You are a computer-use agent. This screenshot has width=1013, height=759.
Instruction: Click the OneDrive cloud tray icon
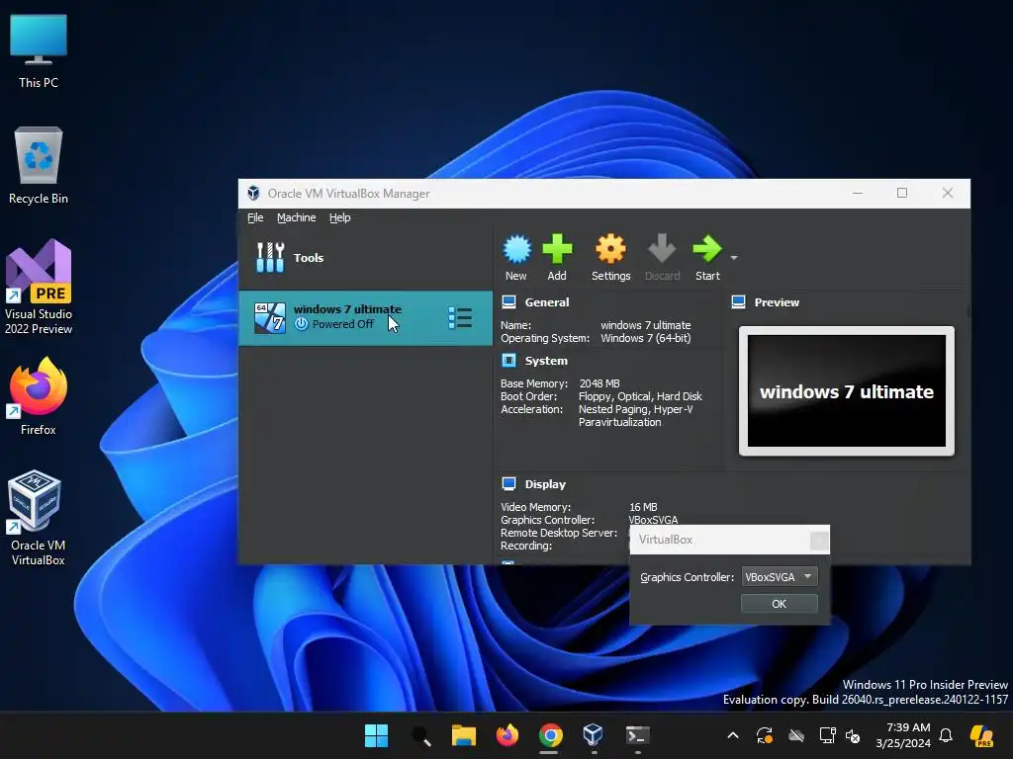click(796, 735)
